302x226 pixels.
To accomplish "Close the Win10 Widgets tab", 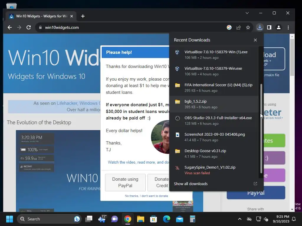I will 72,16.
